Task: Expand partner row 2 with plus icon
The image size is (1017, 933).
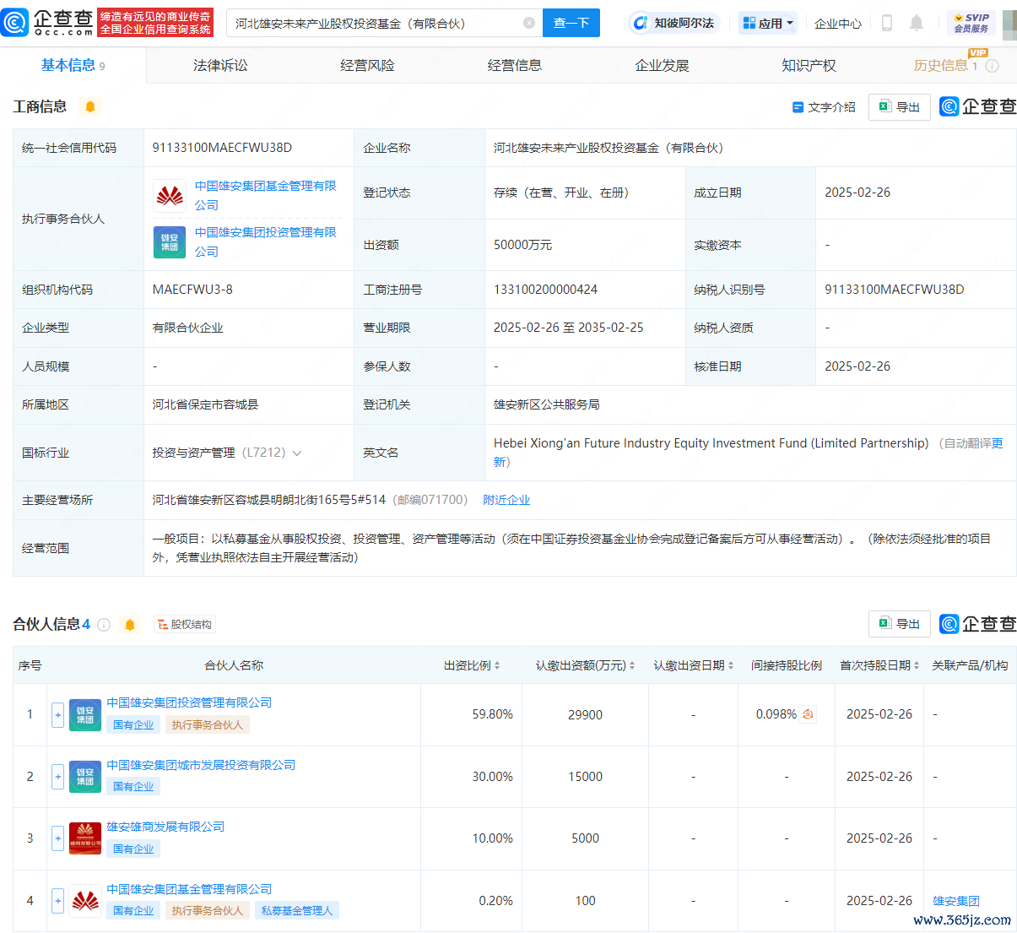Action: pos(57,777)
